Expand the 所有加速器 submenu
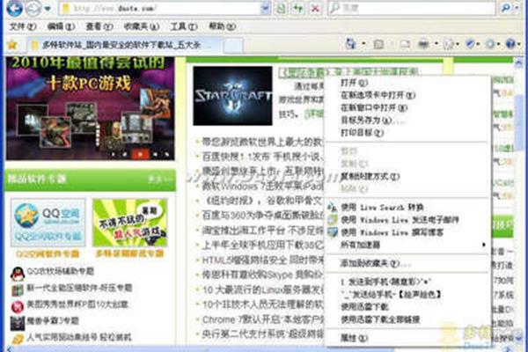Viewport: 528px width, 352px height. pos(407,245)
